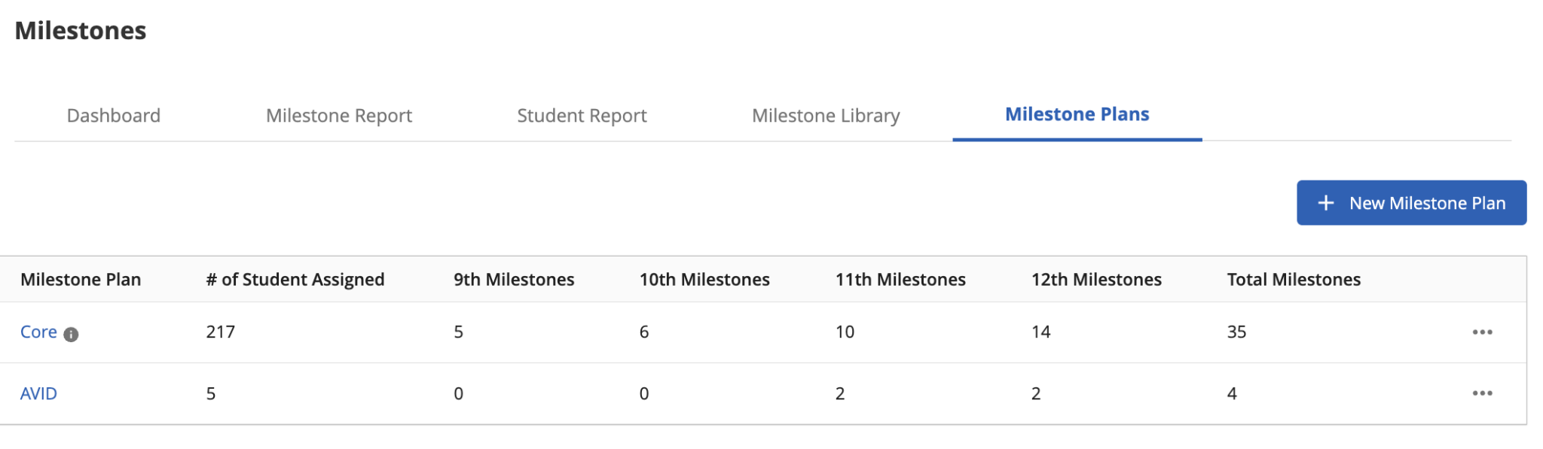Go to the Milestone Library tab
The height and width of the screenshot is (449, 1543).
click(826, 115)
